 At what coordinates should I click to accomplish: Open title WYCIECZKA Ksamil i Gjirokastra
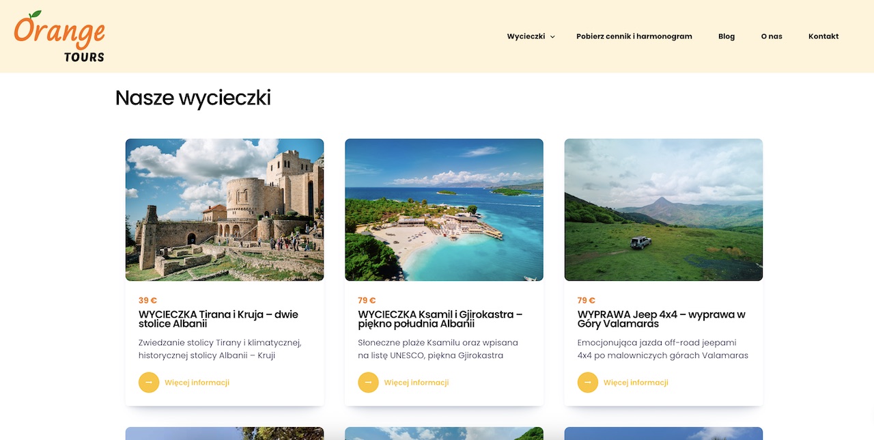click(440, 319)
